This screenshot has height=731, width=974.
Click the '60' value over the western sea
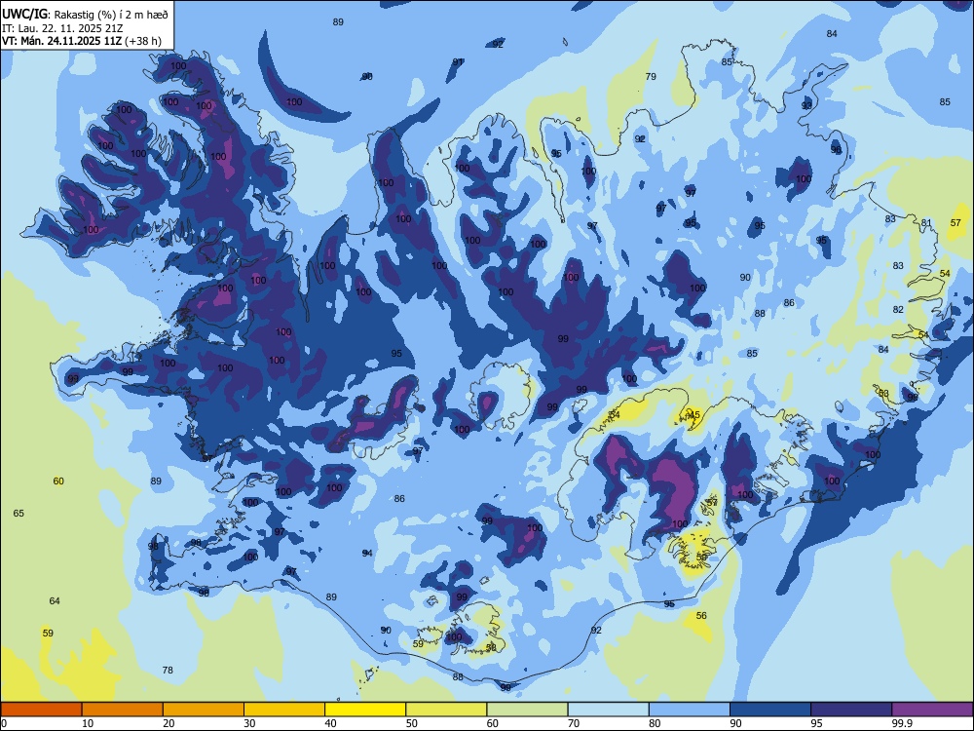pyautogui.click(x=58, y=481)
